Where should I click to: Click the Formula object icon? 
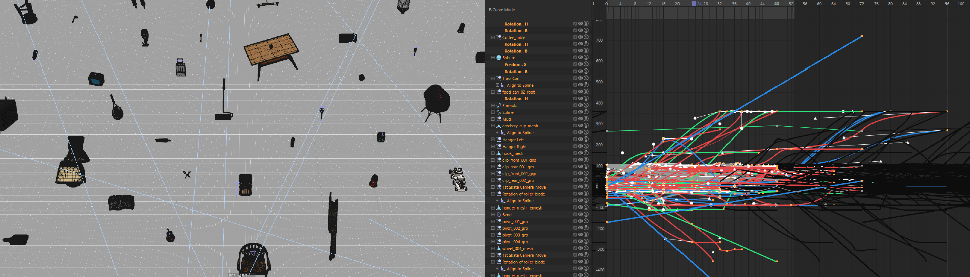pyautogui.click(x=499, y=105)
